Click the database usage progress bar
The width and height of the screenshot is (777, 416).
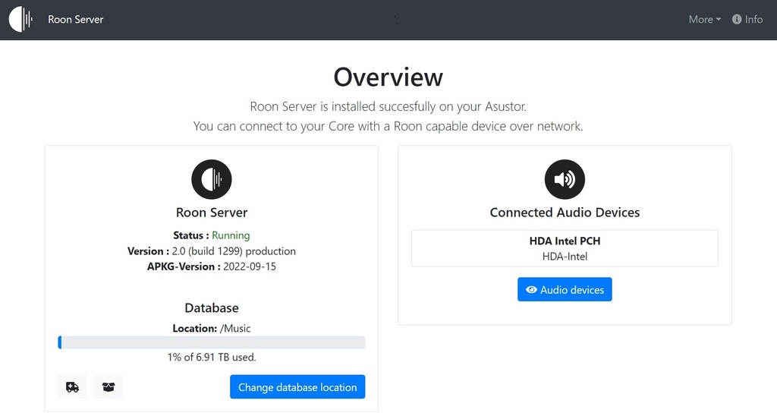point(212,342)
